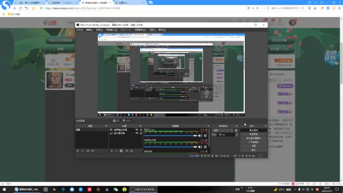
Task: Toggle lock on audio output capture source
Action: 141,130
